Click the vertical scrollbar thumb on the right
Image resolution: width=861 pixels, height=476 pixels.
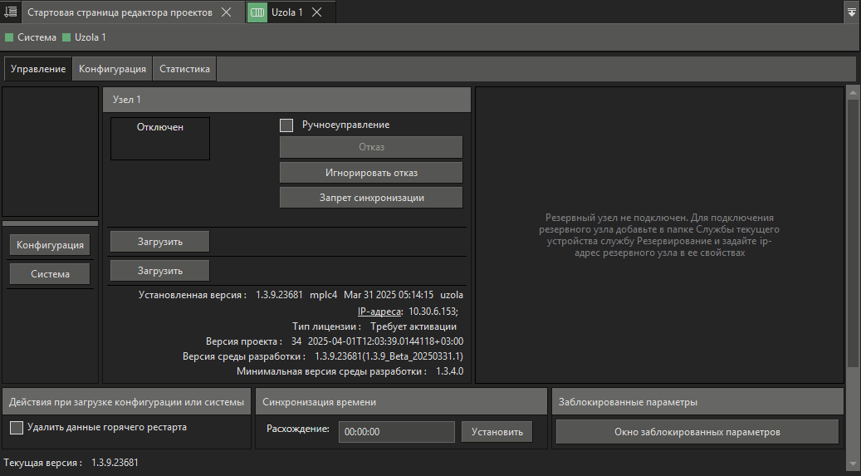pos(852,233)
